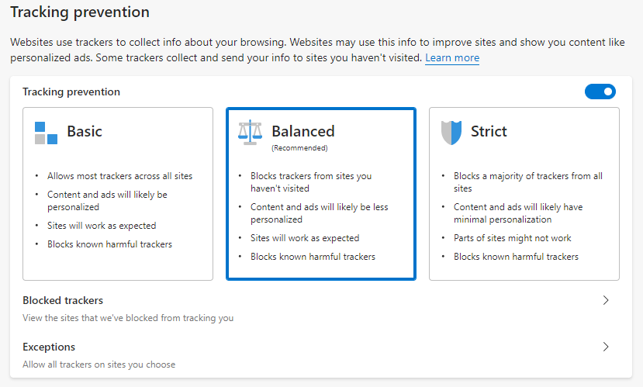Click "Parts of sites might not work" text
Image resolution: width=643 pixels, height=387 pixels.
(x=512, y=238)
